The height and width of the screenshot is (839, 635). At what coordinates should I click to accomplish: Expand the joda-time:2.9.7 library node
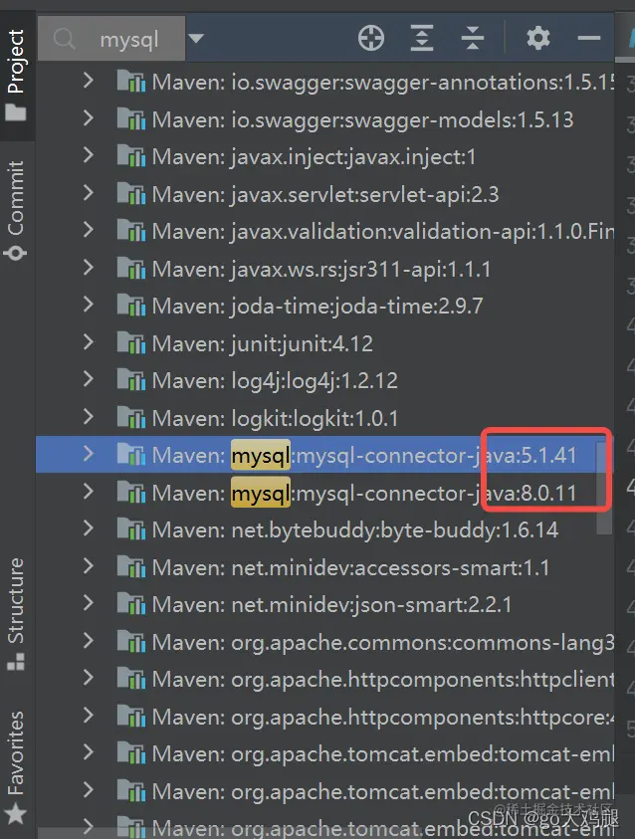(x=89, y=305)
